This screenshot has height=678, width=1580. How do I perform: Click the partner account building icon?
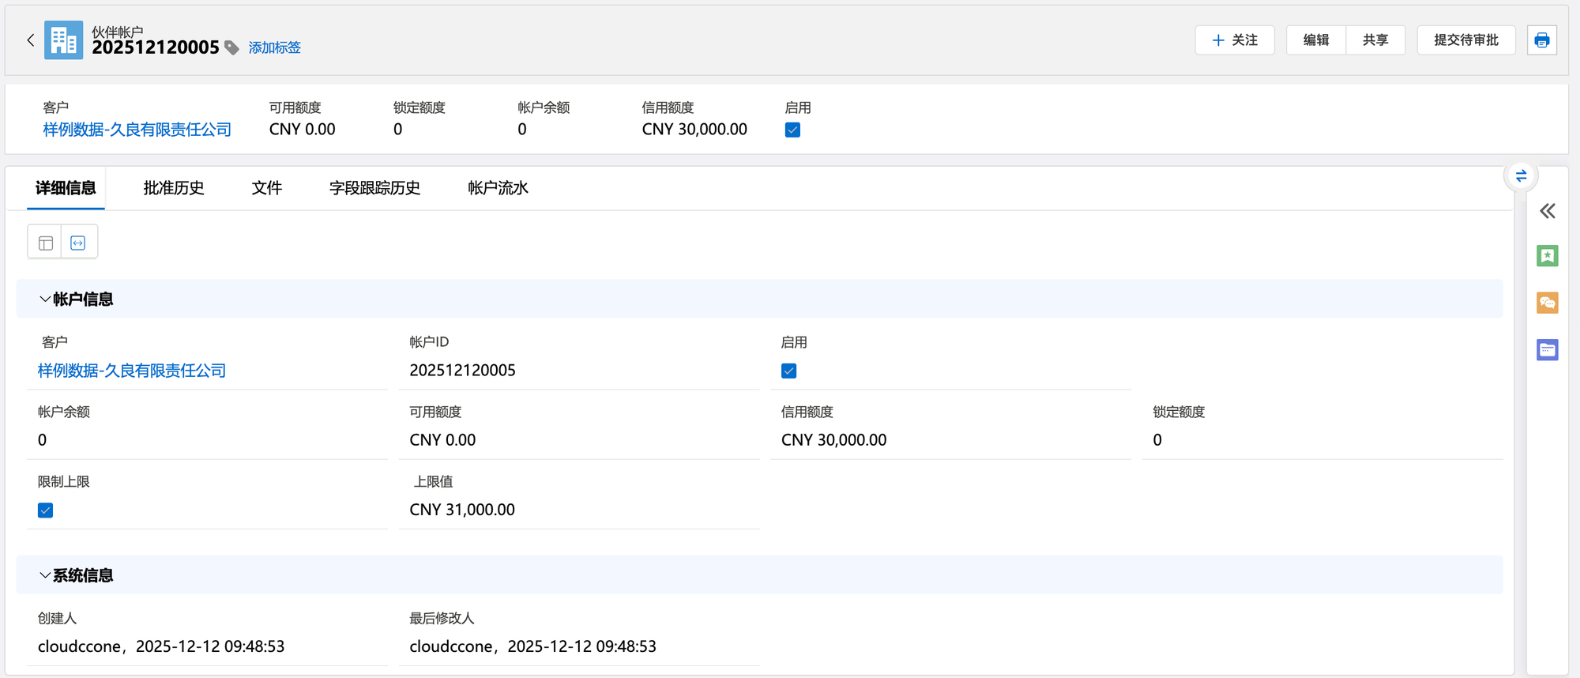(63, 40)
